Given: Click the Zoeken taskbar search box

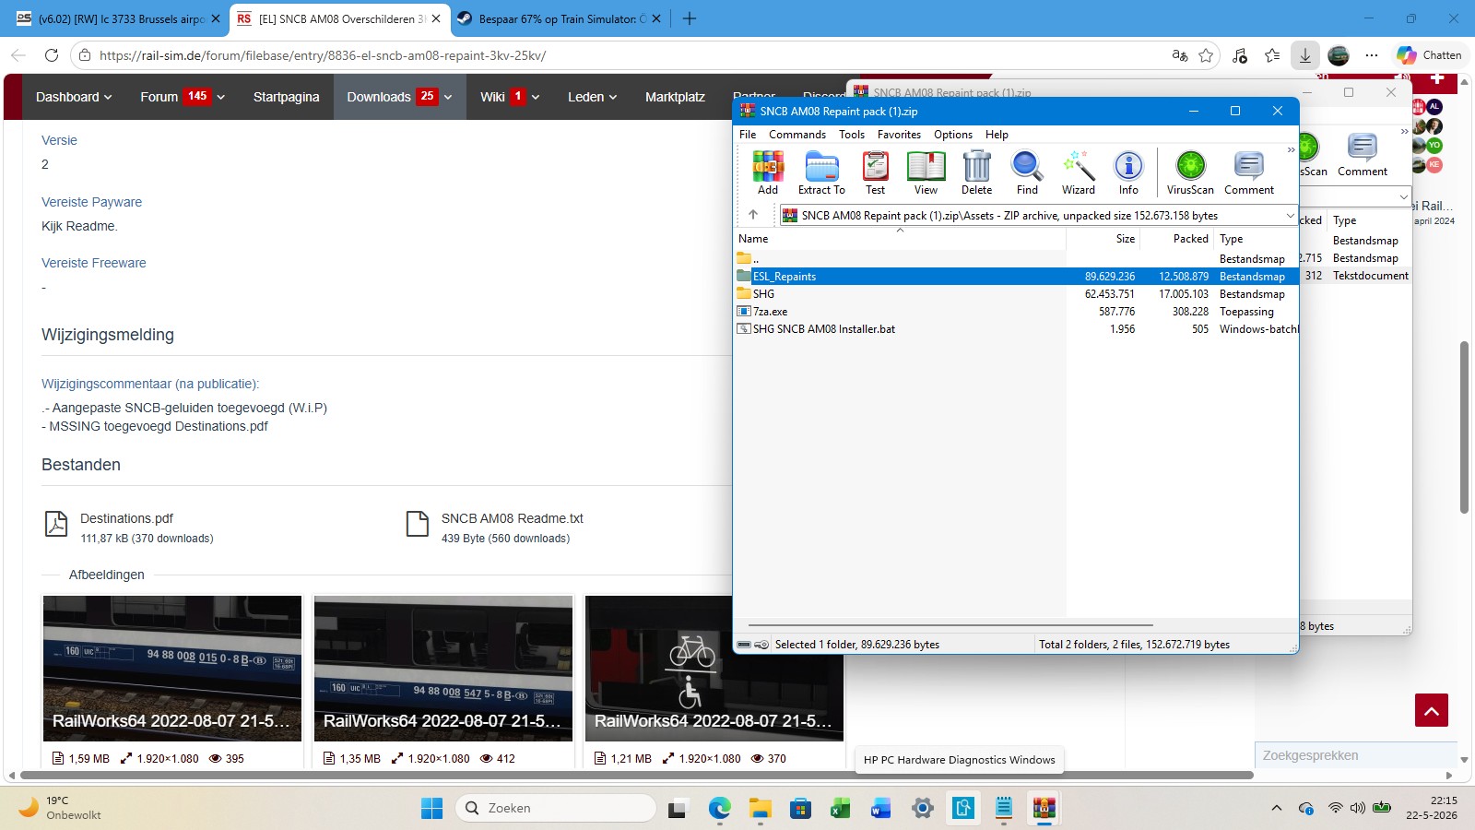Looking at the screenshot, I should pos(555,809).
